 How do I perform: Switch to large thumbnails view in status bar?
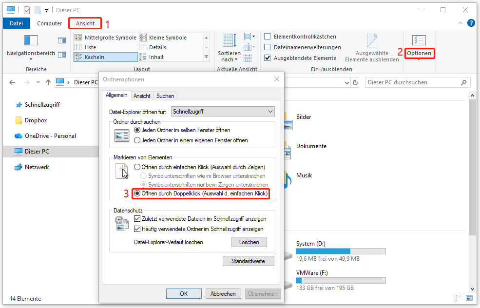tap(469, 298)
